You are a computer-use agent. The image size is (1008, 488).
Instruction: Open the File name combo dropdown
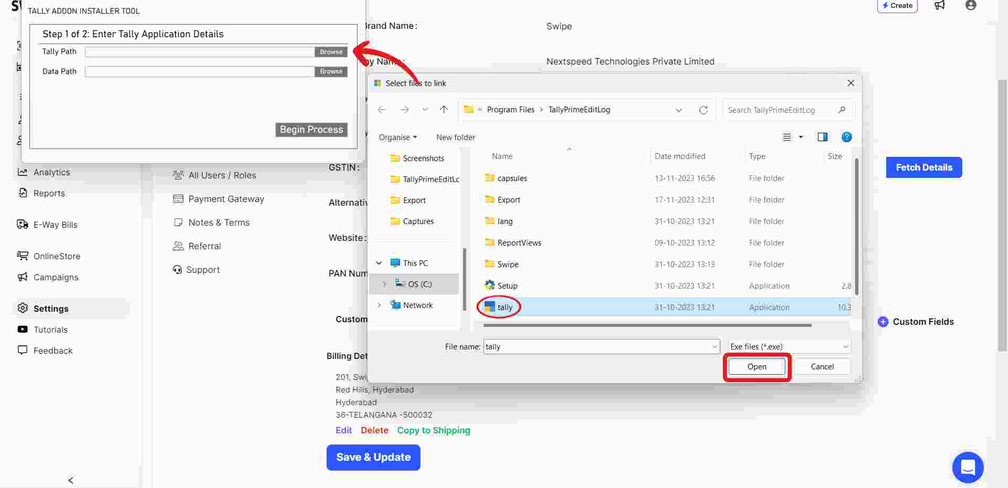(714, 347)
